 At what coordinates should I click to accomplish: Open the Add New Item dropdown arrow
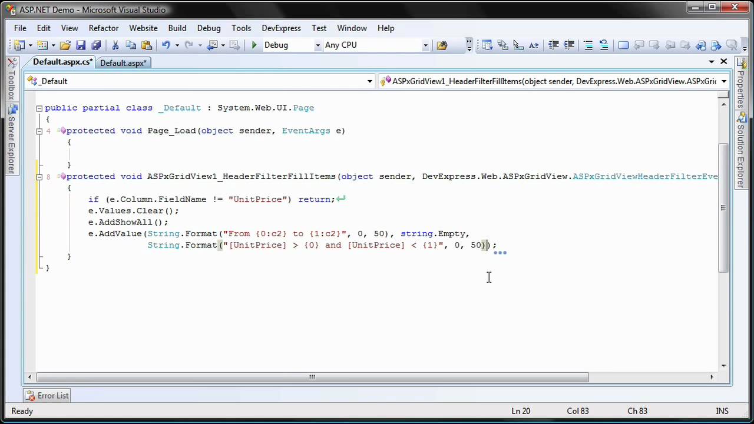[x=53, y=45]
